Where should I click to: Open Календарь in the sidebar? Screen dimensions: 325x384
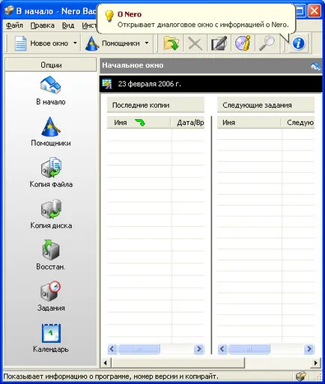[51, 338]
